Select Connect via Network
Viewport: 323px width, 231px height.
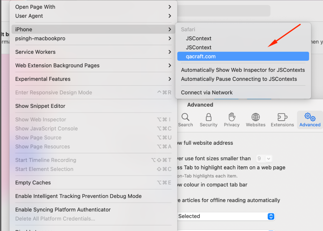[x=243, y=93]
